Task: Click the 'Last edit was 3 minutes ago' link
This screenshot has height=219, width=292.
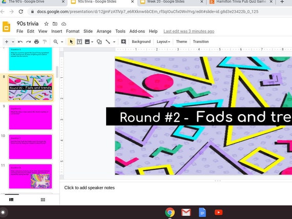Action: (189, 31)
